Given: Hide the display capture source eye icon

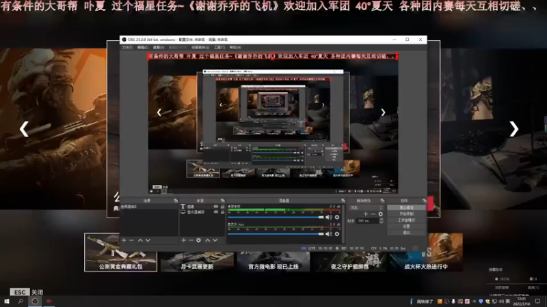Looking at the screenshot, I should [216, 212].
